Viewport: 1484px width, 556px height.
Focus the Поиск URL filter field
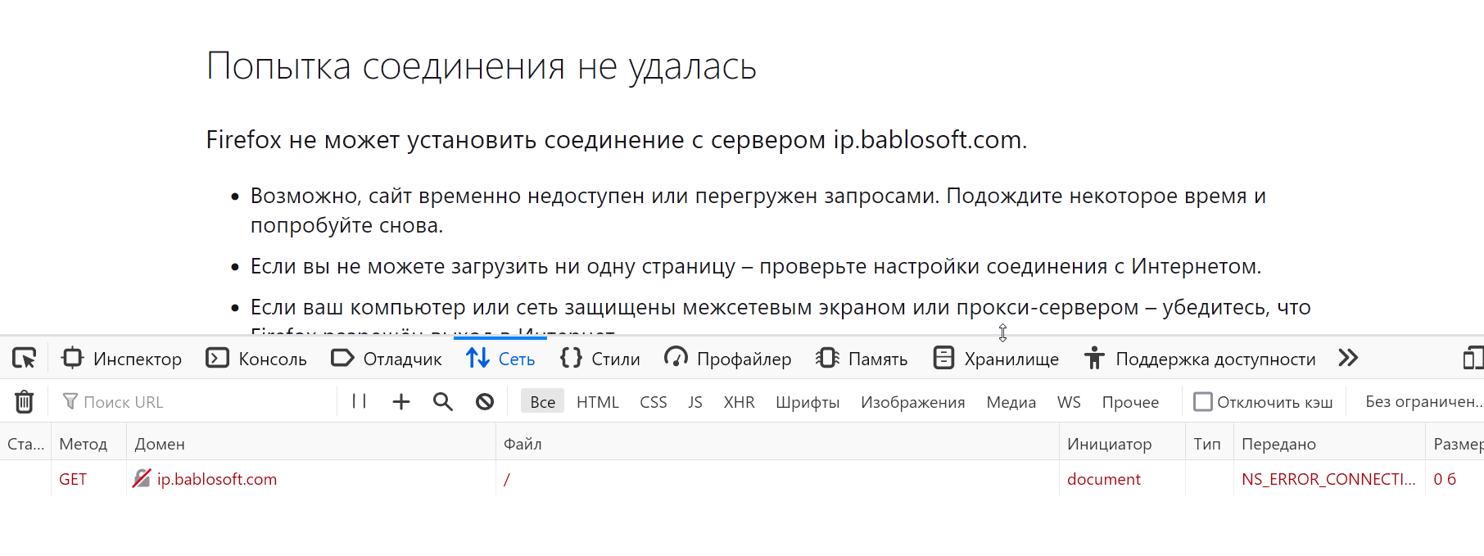coord(197,402)
